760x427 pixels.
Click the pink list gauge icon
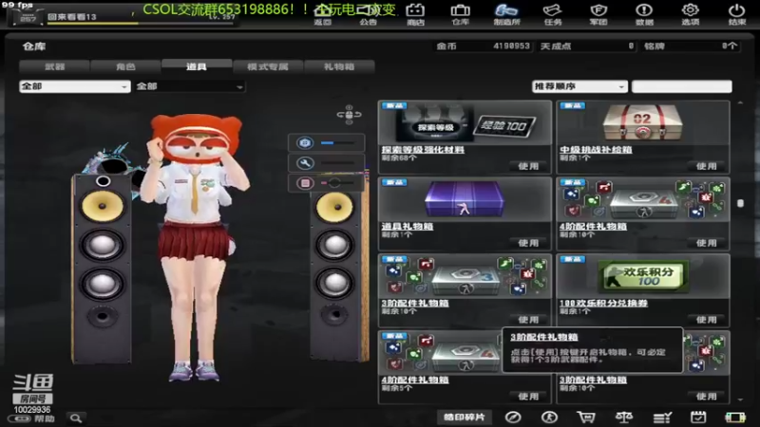coord(305,183)
